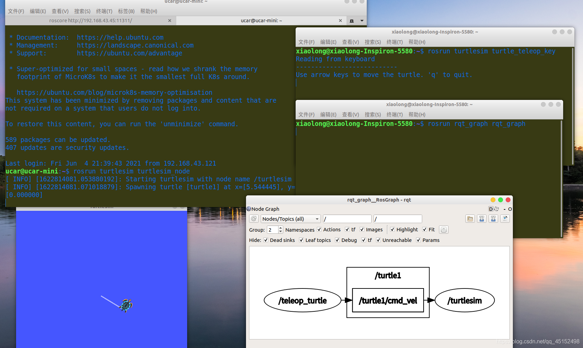The image size is (583, 348).
Task: Click the refresh graph icon in rqt_graph
Action: click(x=254, y=219)
